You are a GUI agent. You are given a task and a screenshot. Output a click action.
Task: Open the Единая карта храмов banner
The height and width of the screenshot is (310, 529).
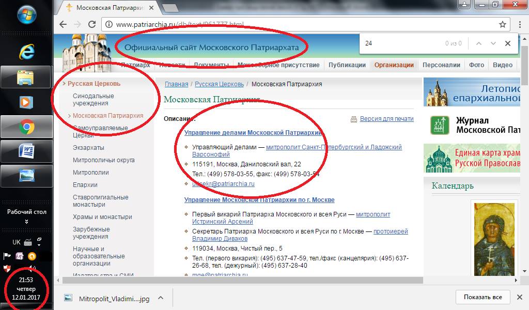[472, 158]
